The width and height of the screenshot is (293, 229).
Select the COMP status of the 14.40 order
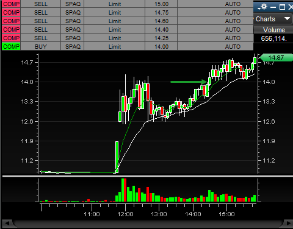coord(11,30)
